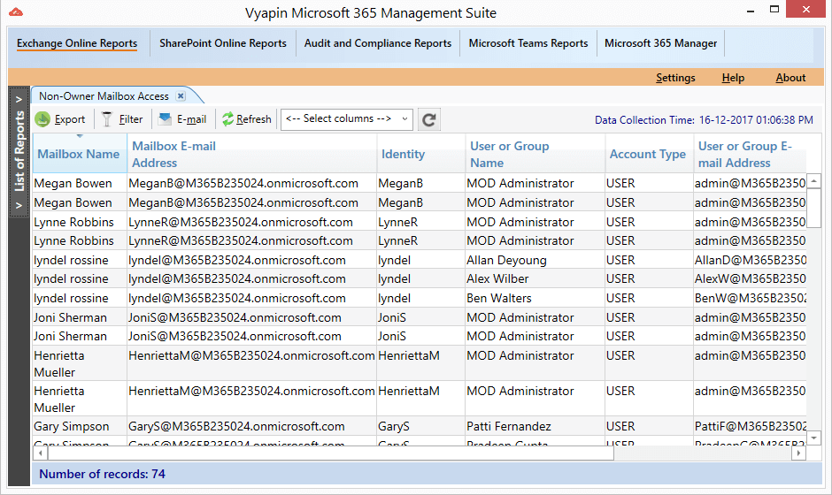Open the Settings link
The image size is (832, 495).
[675, 78]
